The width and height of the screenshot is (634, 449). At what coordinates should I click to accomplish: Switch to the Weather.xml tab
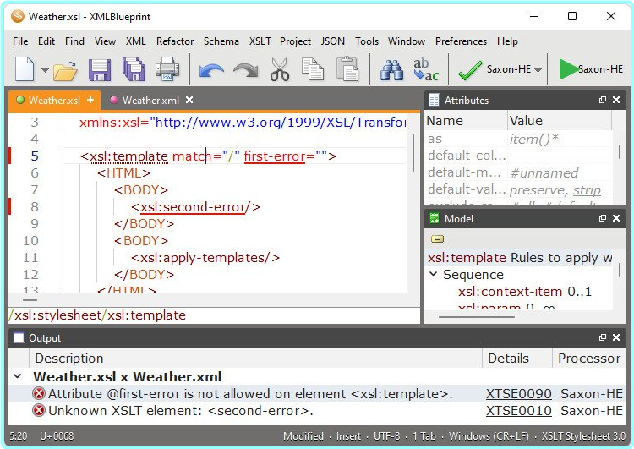[150, 101]
